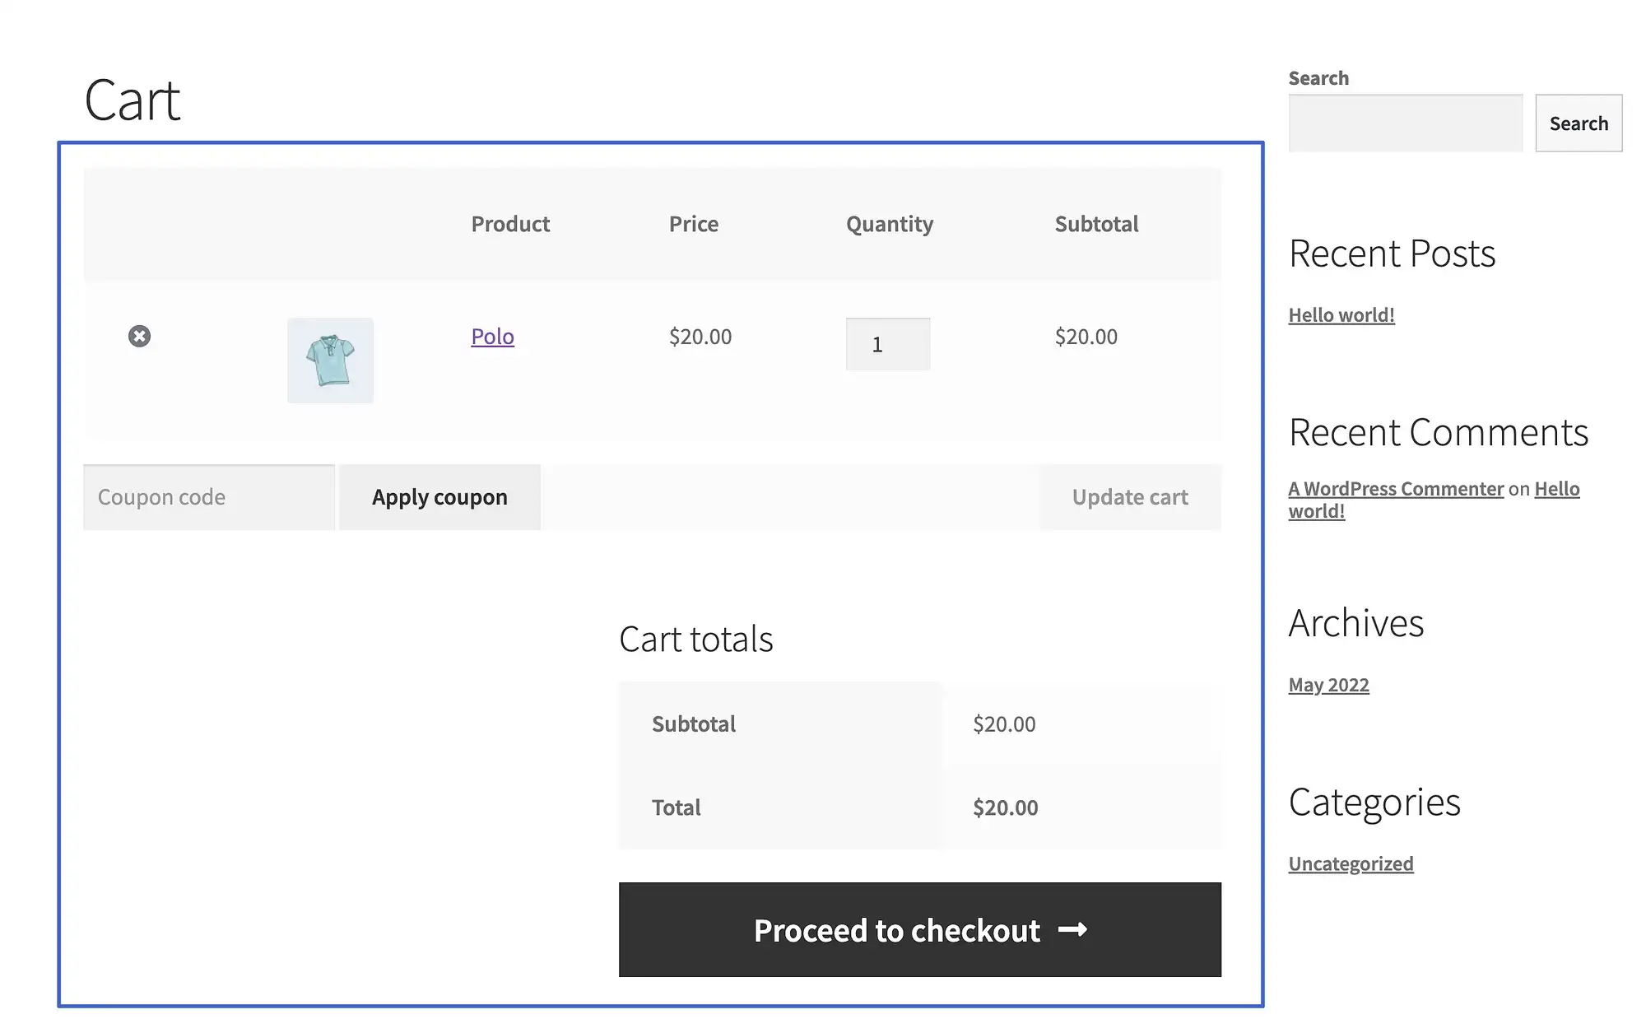The image size is (1646, 1033).
Task: Click the Quantity column header
Action: point(890,222)
